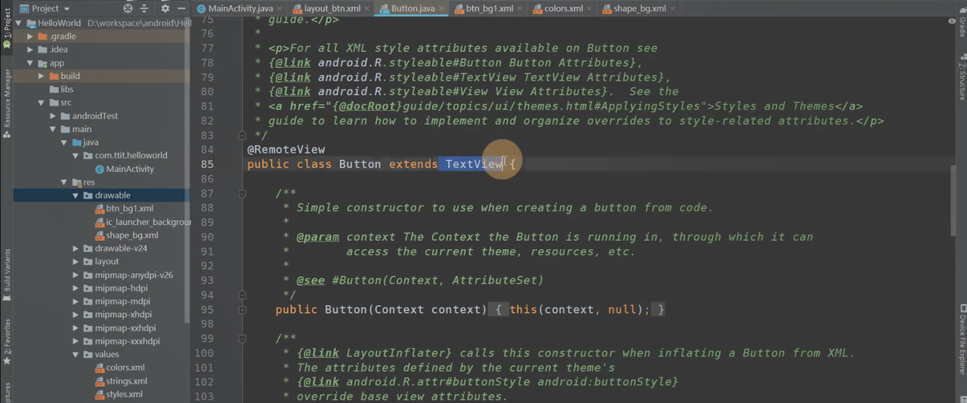The image size is (967, 403).
Task: Click the @param tag on line 90
Action: coord(317,237)
